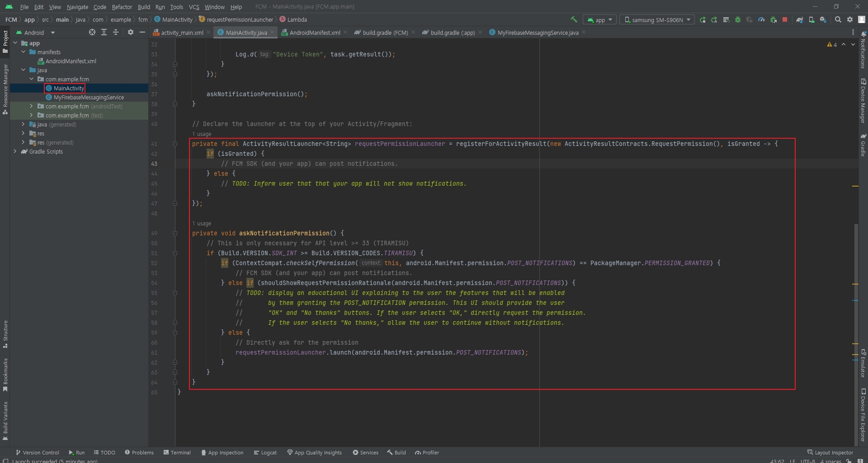The height and width of the screenshot is (463, 868).
Task: Click MainActivity breadcrumb in navigation bar
Action: tap(174, 19)
